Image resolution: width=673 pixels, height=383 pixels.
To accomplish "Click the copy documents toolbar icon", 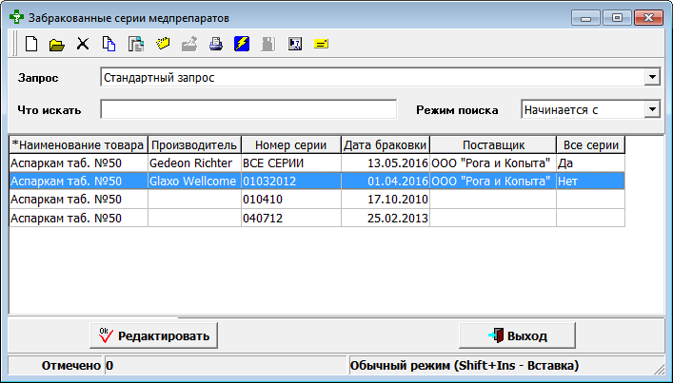I will point(109,44).
